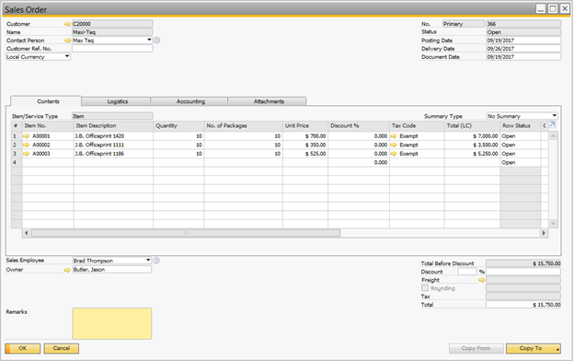Image resolution: width=574 pixels, height=361 pixels.
Task: Toggle the Rounding checkbox
Action: 425,288
